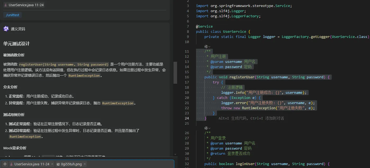Expand Lingma dropdown arrow above line 11
Image resolution: width=370 pixels, height=168 pixels.
coord(210,47)
